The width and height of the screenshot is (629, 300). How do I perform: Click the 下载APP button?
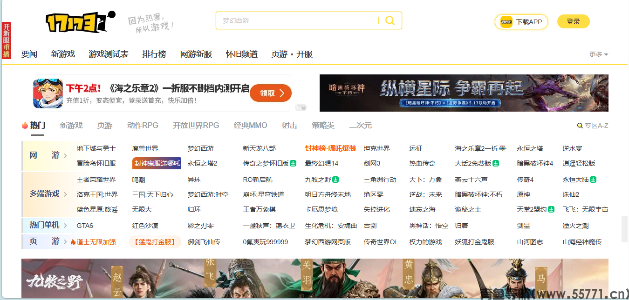point(521,22)
